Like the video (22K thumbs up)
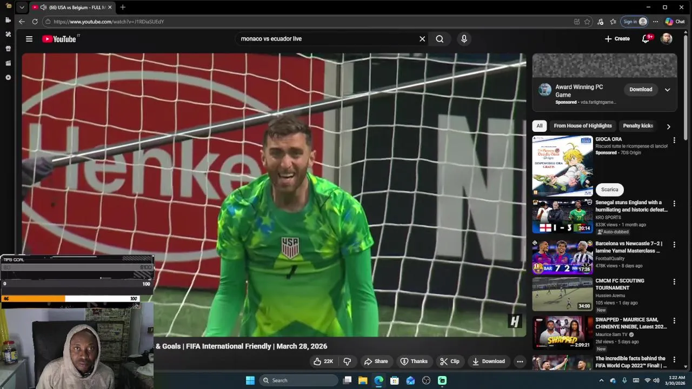Viewport: 692px width, 389px height. coord(323,361)
